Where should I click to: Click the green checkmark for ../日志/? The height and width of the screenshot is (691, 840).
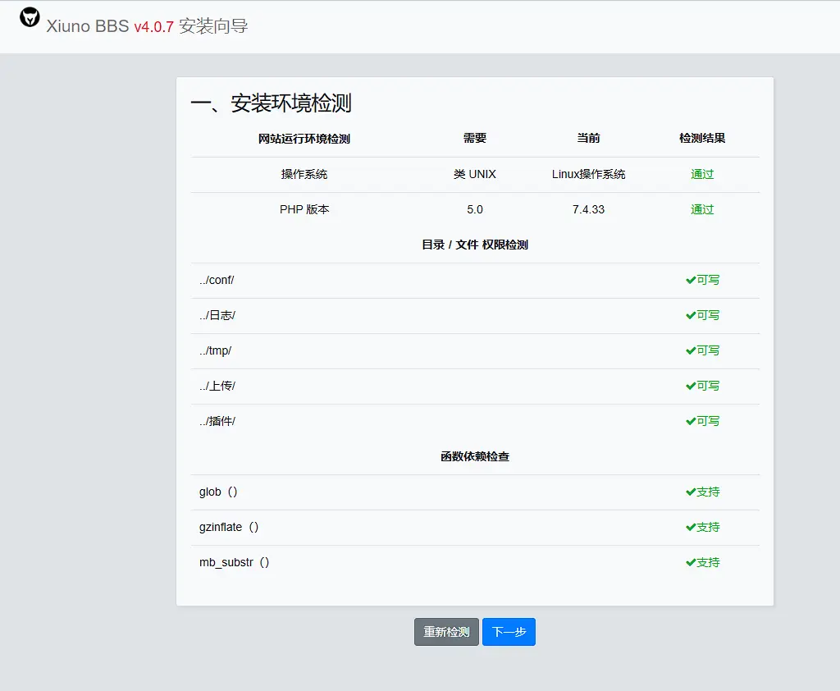coord(691,315)
